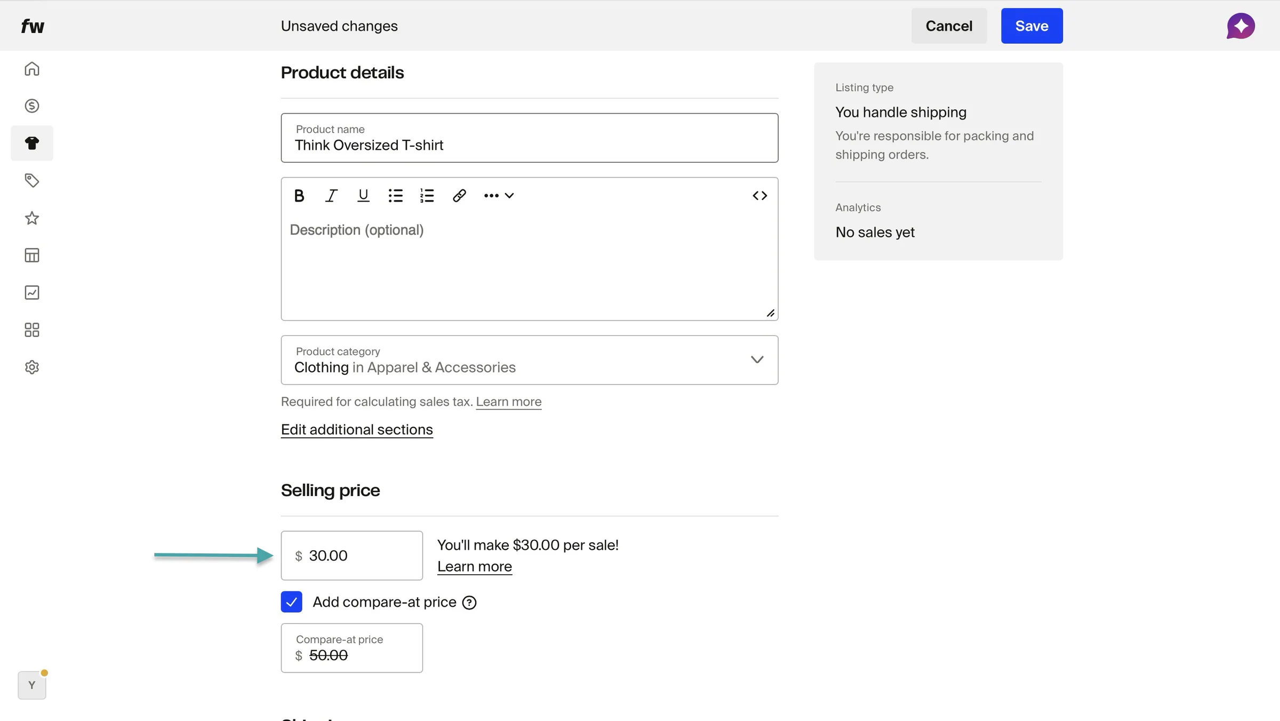Open the purple AI assistant icon
Image resolution: width=1280 pixels, height=721 pixels.
pyautogui.click(x=1241, y=26)
